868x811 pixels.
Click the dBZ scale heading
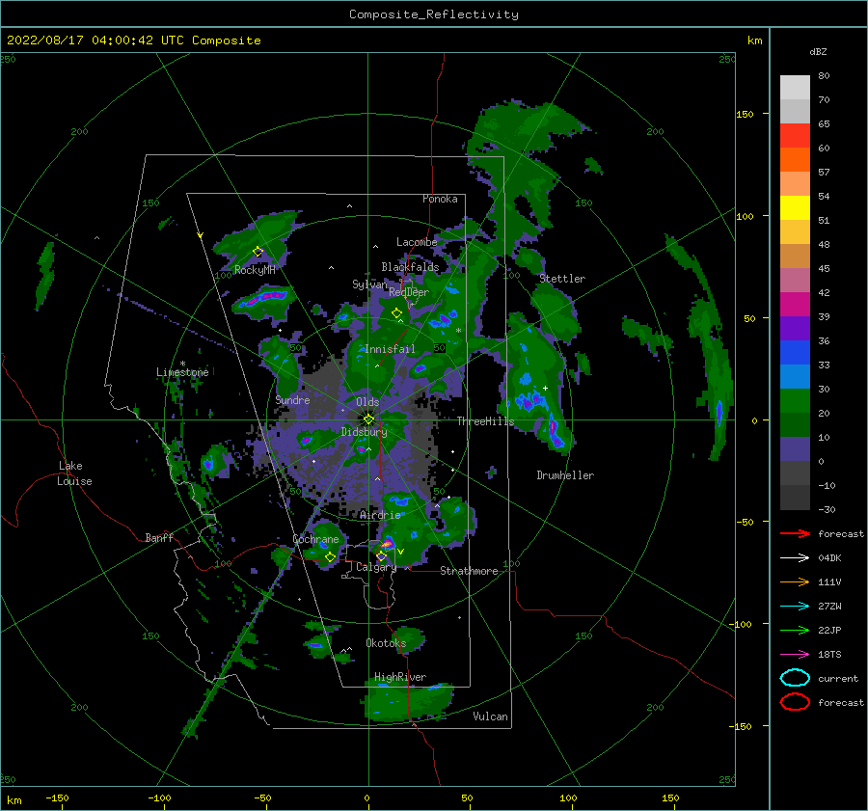[x=818, y=51]
